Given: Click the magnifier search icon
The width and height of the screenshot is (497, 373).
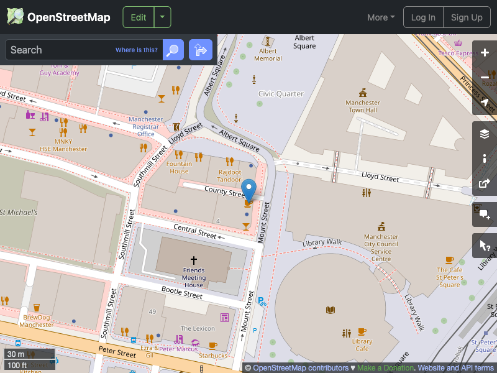Looking at the screenshot, I should pyautogui.click(x=173, y=50).
